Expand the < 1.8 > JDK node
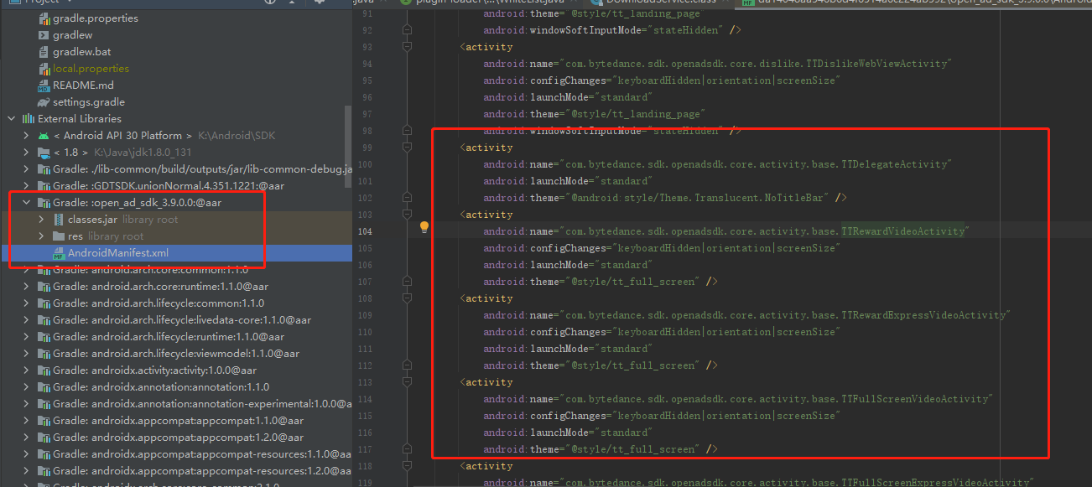1092x487 pixels. click(x=26, y=153)
